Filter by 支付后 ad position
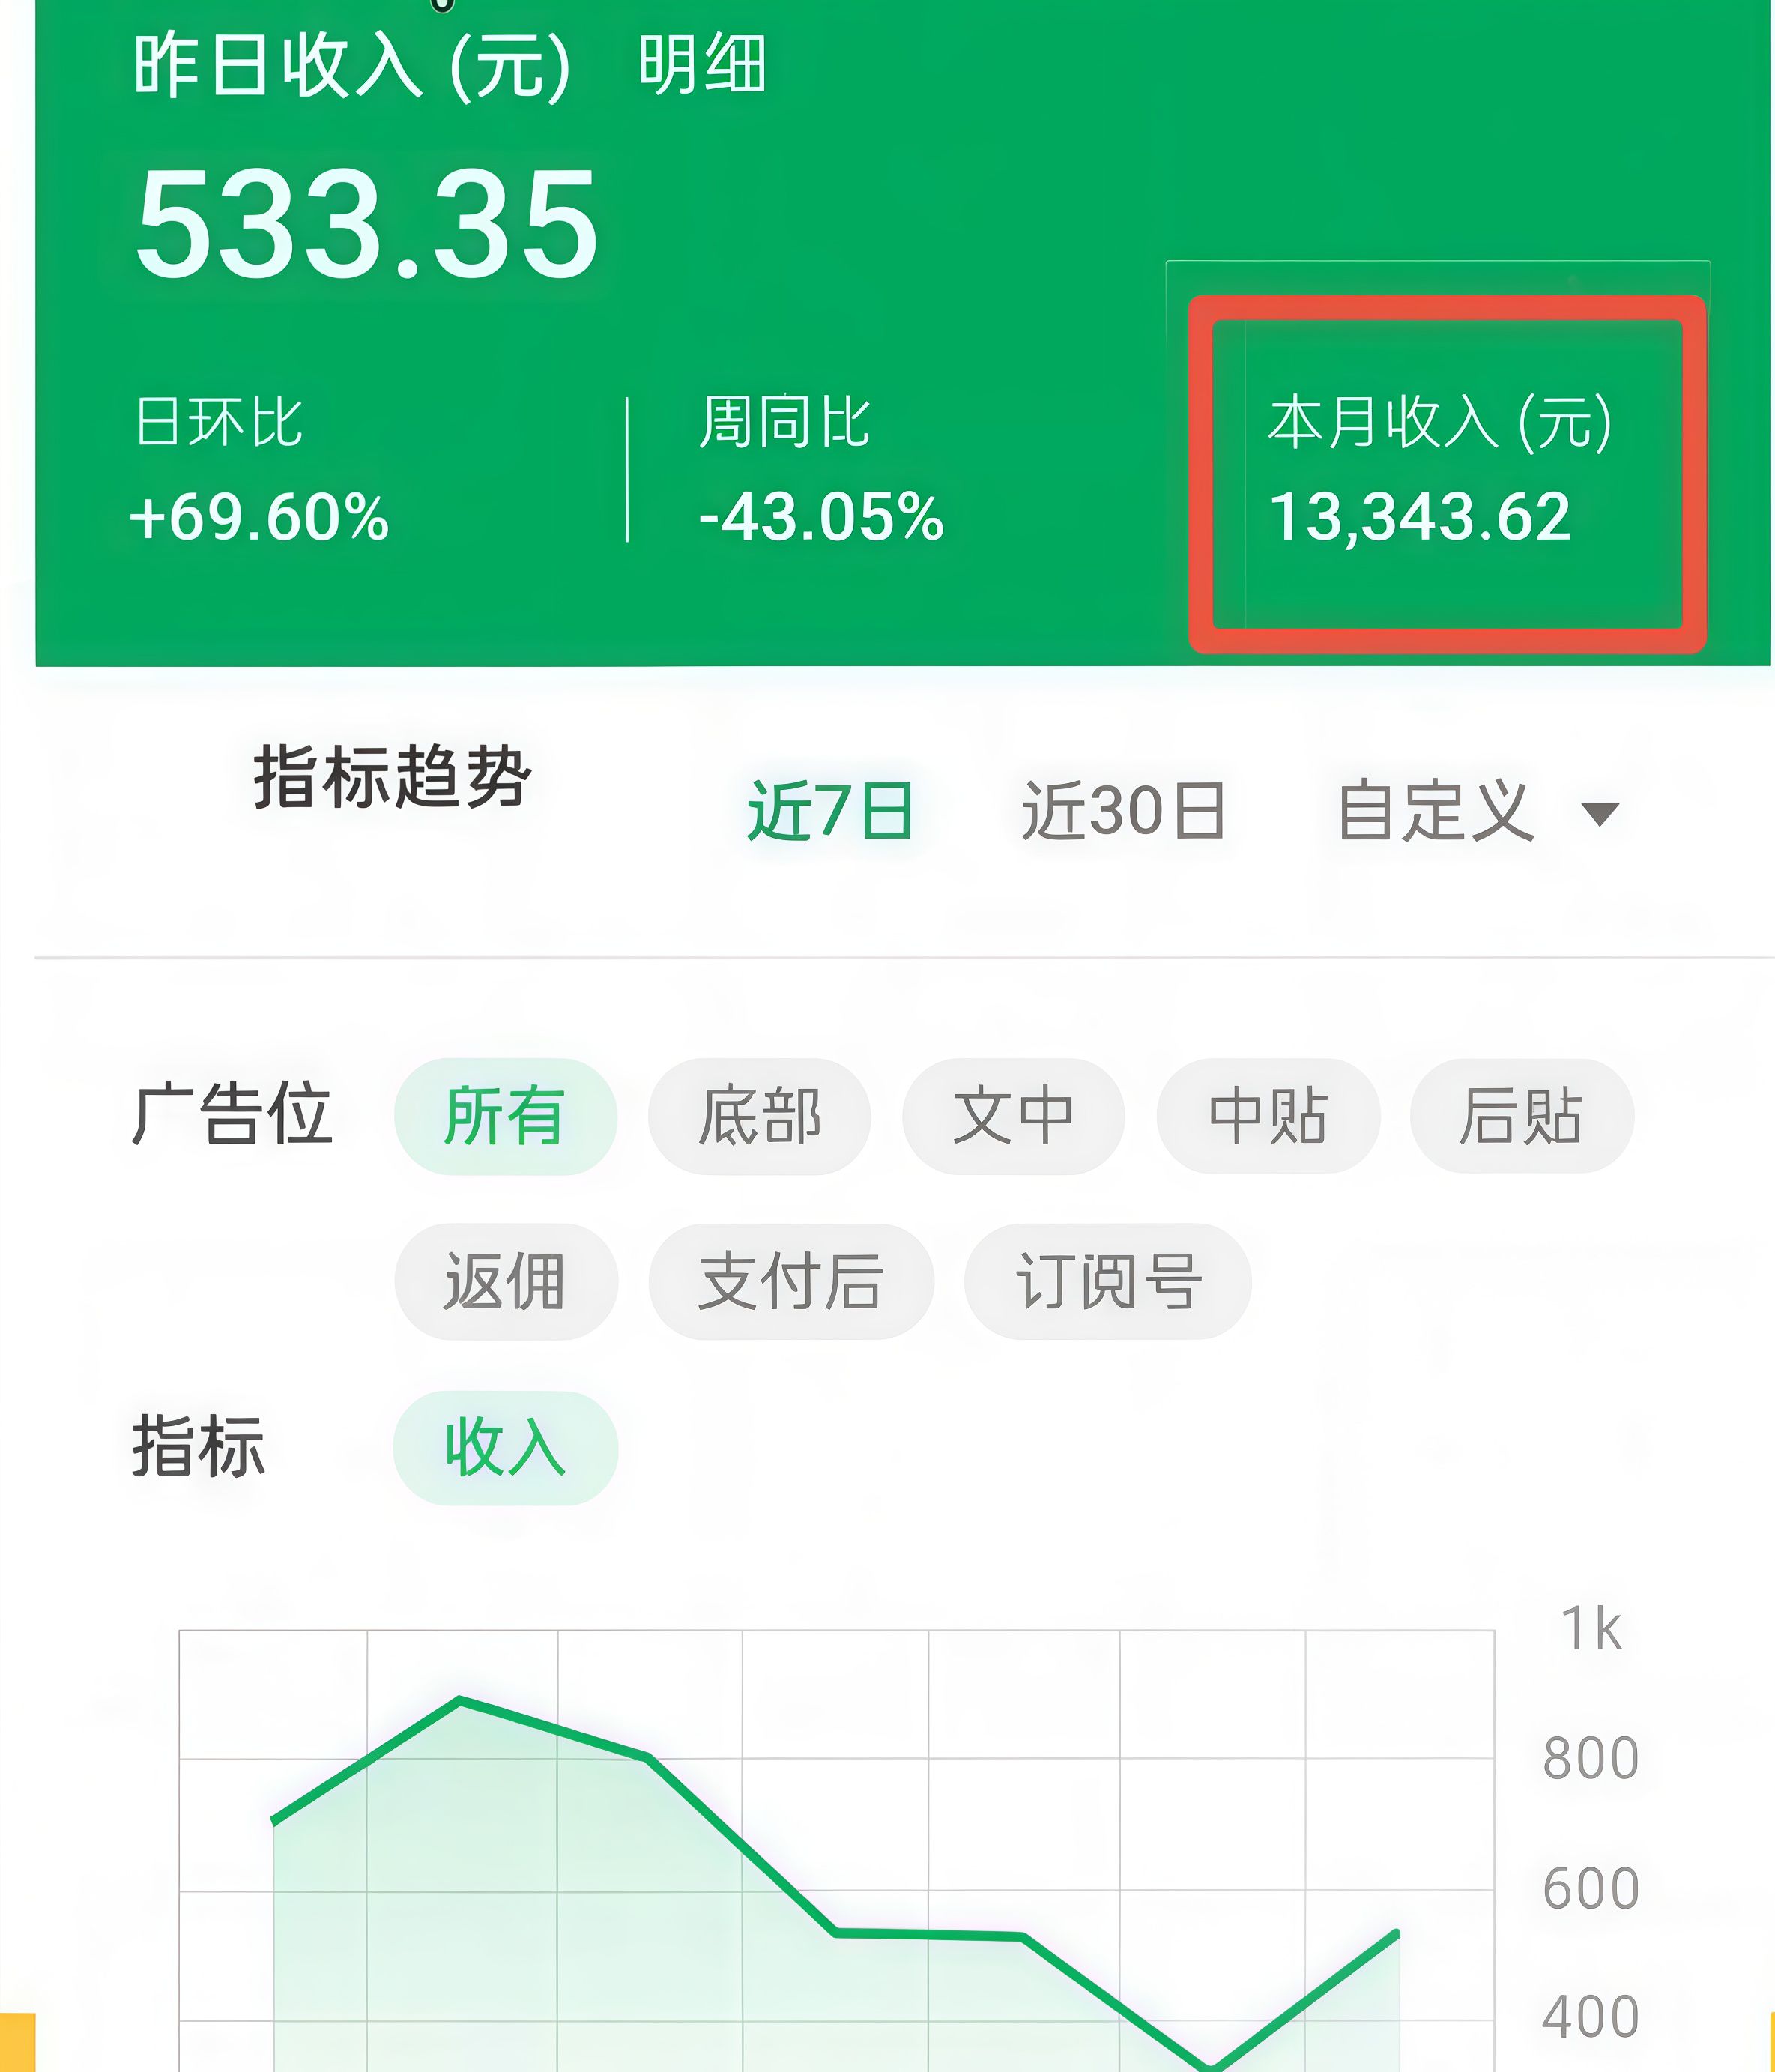The image size is (1775, 2072). (791, 1281)
